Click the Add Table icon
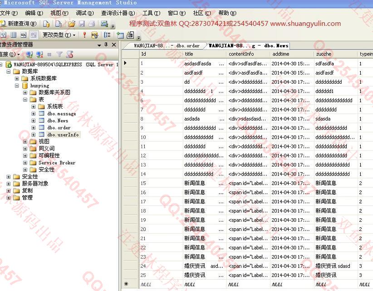 (120, 35)
